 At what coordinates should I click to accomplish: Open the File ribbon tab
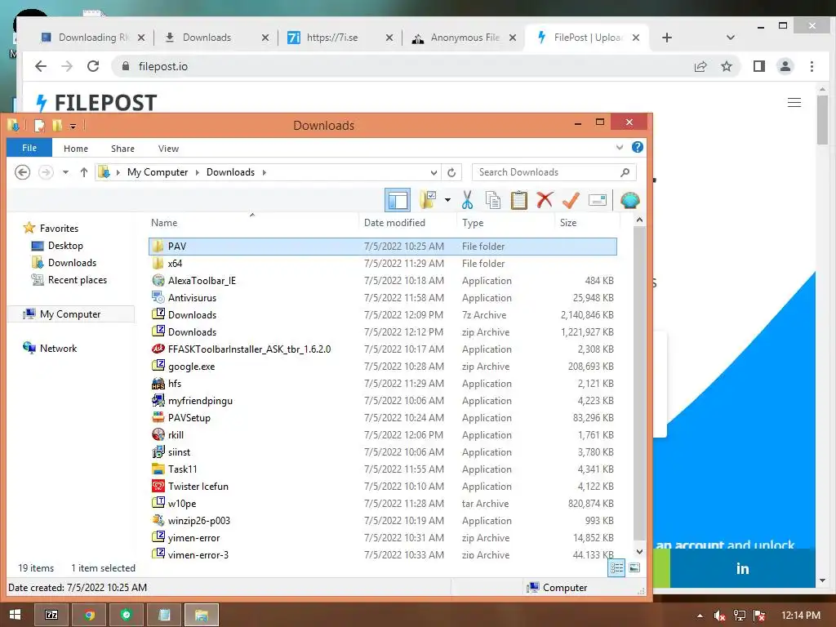click(29, 148)
